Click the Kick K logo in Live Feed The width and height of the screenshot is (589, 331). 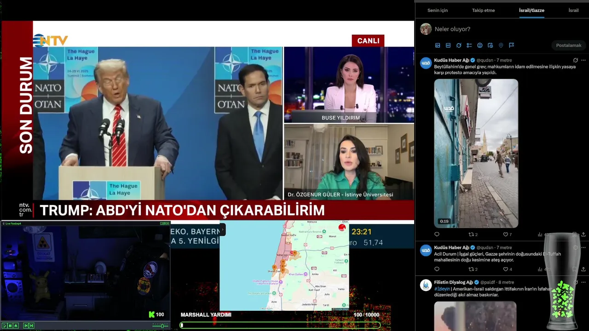pos(151,314)
